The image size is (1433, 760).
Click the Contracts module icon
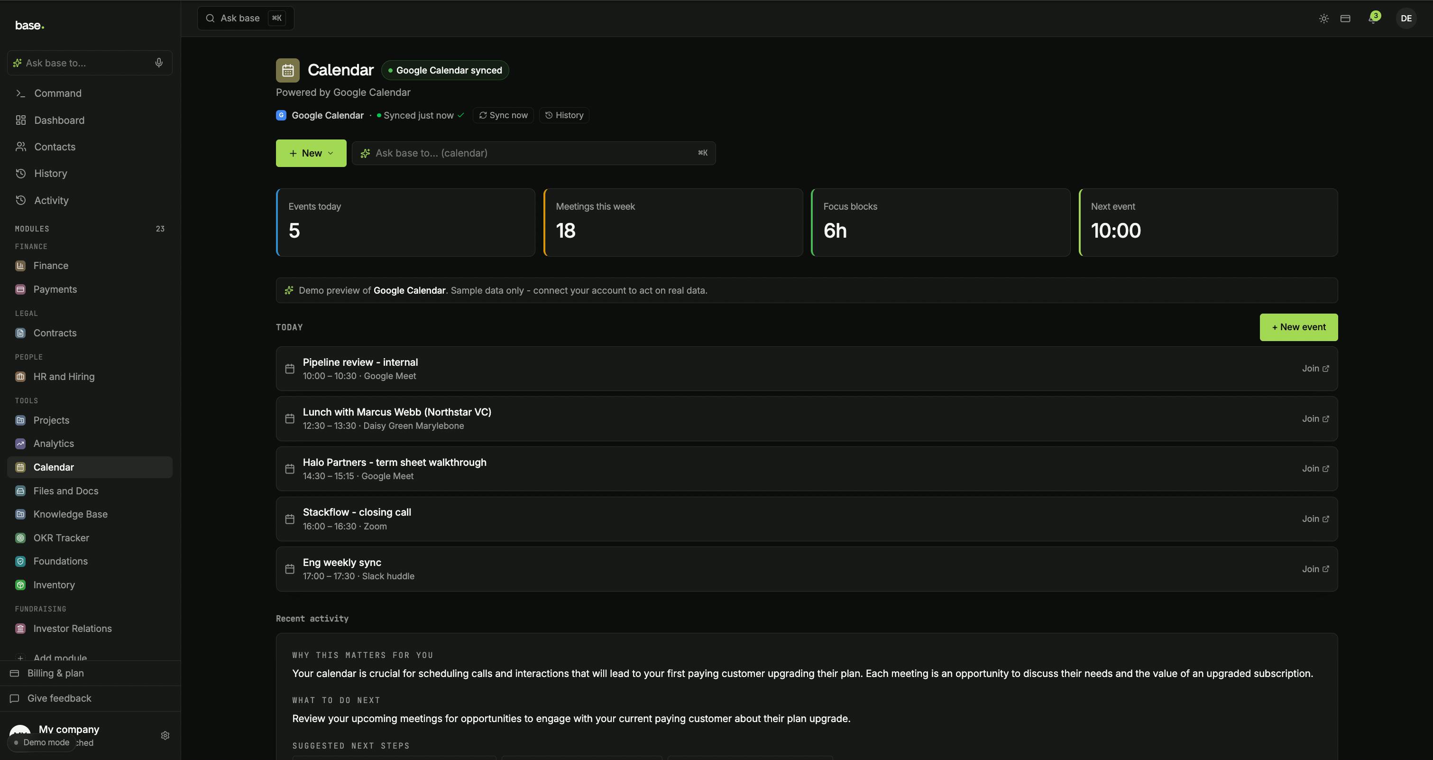tap(20, 333)
